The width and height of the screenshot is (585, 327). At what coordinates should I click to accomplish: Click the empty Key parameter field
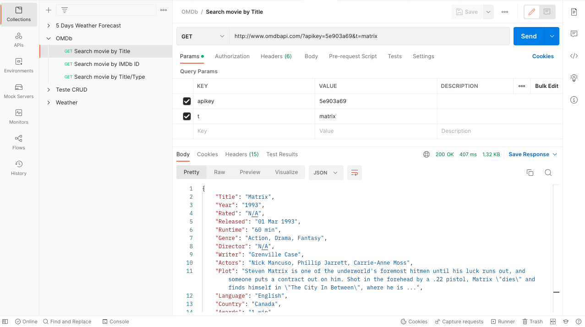click(254, 131)
